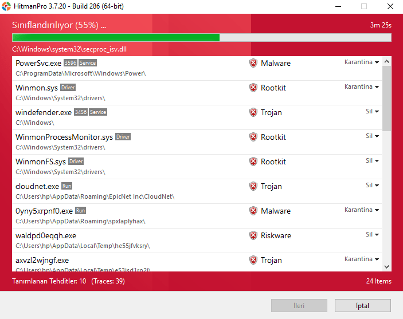Click the Rootkit shield icon for WinmonFS.sys
The height and width of the screenshot is (319, 403).
253,162
